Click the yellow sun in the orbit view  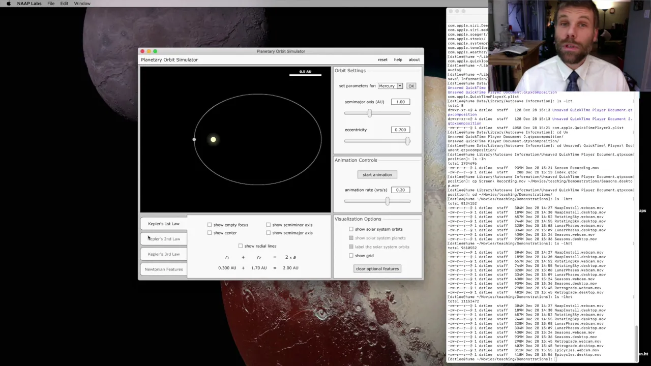(213, 139)
